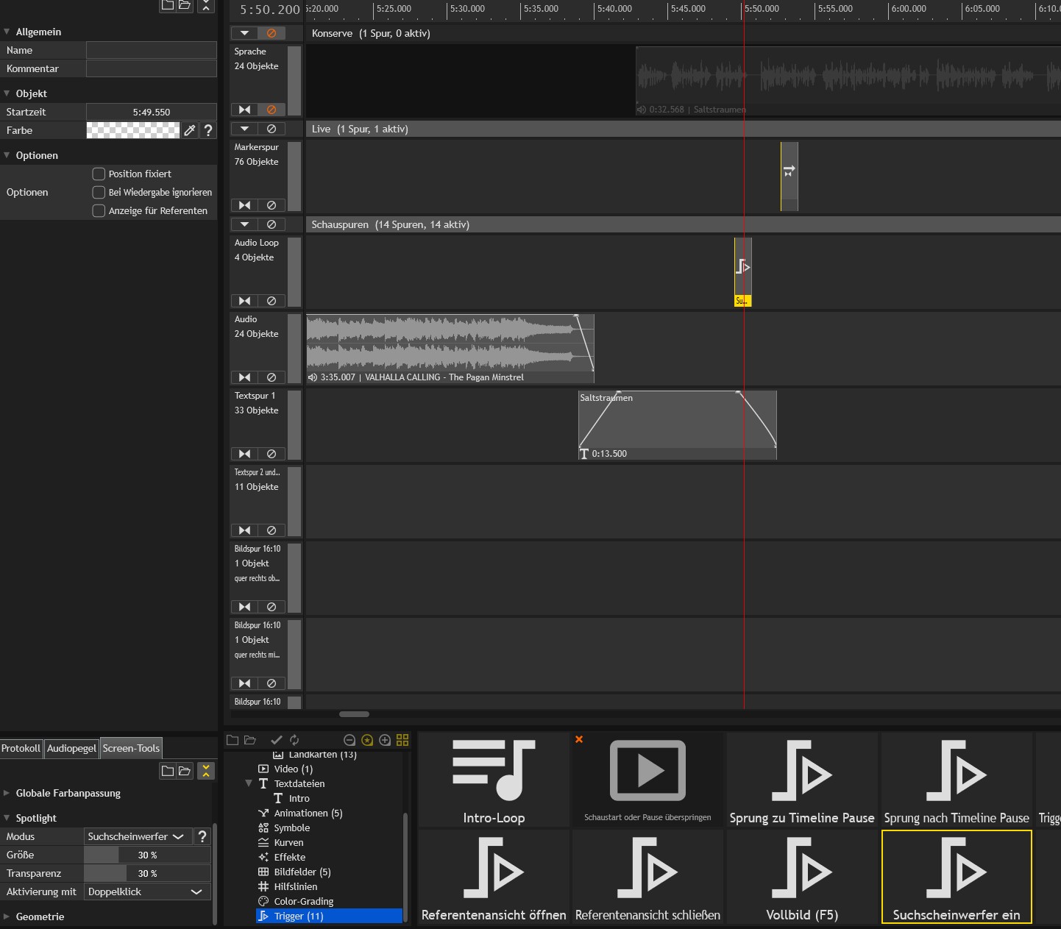Click the Startzeit input field
This screenshot has width=1061, height=929.
point(151,112)
